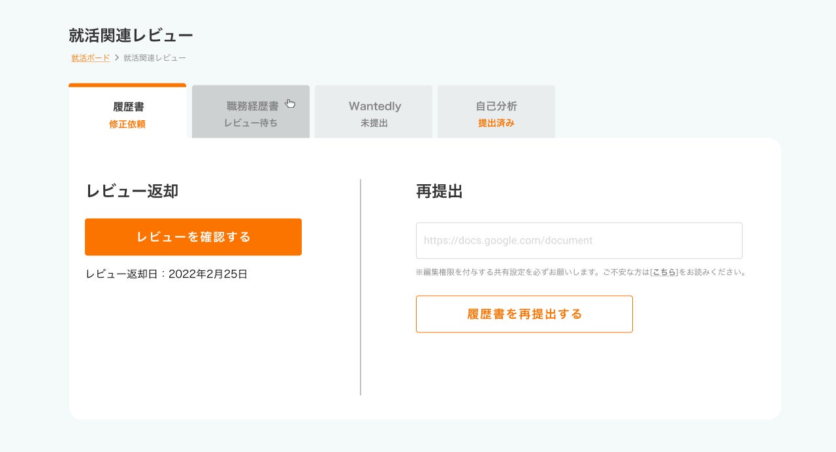The height and width of the screenshot is (452, 836).
Task: Click the 提出済み status under 自己分析
Action: (x=496, y=123)
